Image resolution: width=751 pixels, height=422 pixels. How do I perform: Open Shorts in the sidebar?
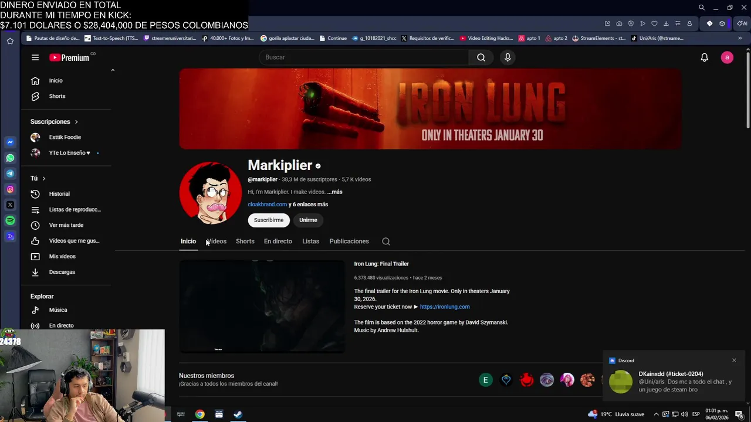point(66,96)
